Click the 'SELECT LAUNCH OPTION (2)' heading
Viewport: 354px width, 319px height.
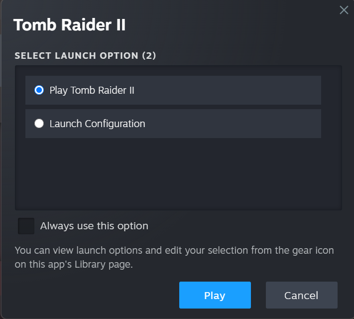pyautogui.click(x=85, y=56)
